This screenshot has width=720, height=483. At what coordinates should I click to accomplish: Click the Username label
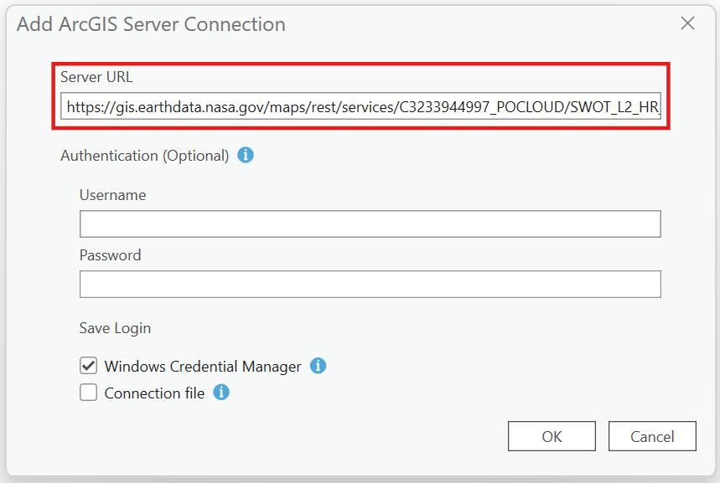click(x=113, y=195)
